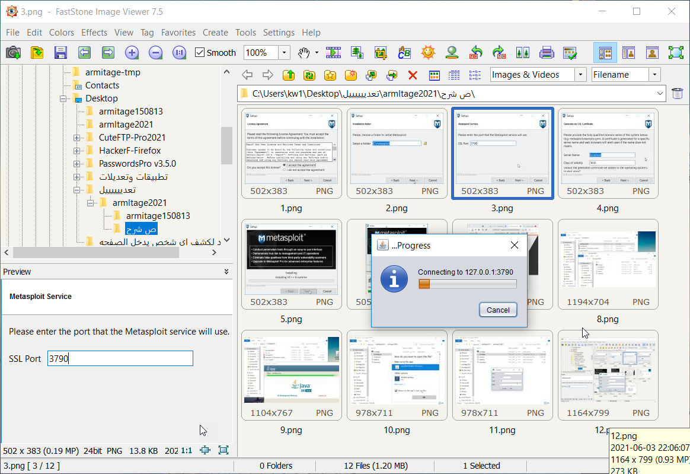
Task: Collapse the Preview panel header
Action: point(226,272)
